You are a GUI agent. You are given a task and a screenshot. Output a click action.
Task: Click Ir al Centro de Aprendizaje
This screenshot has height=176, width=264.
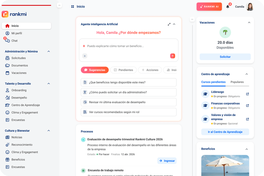click(x=225, y=132)
